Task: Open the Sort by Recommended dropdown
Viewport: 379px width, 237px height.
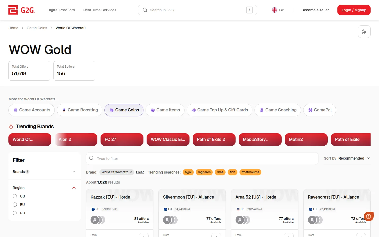Action: (347, 158)
